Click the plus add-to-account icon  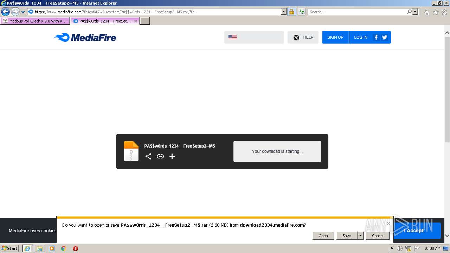(172, 156)
